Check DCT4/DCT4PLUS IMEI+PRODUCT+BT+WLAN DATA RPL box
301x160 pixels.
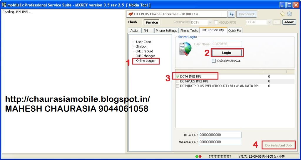[178, 86]
